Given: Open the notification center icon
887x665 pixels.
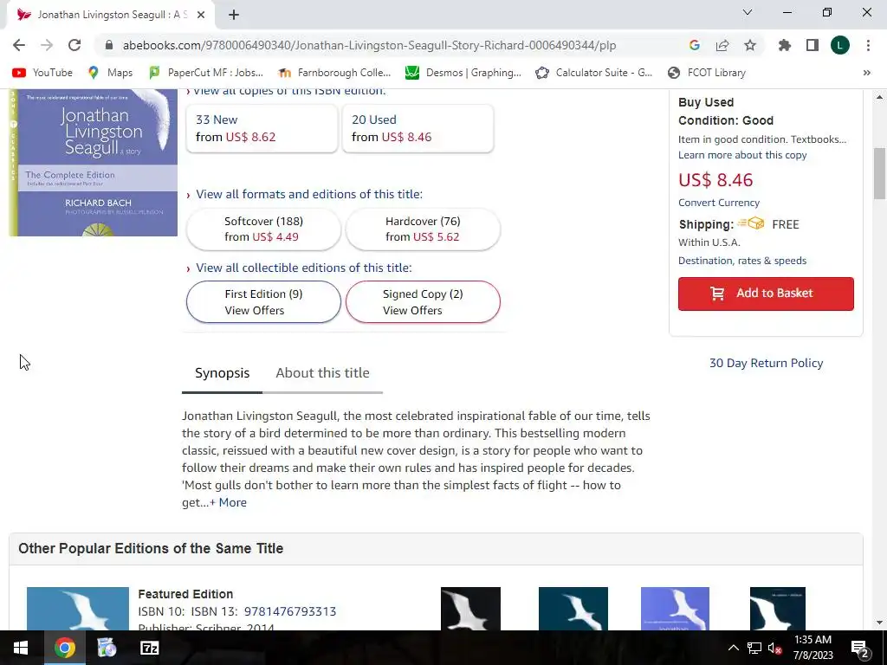Looking at the screenshot, I should tap(859, 648).
